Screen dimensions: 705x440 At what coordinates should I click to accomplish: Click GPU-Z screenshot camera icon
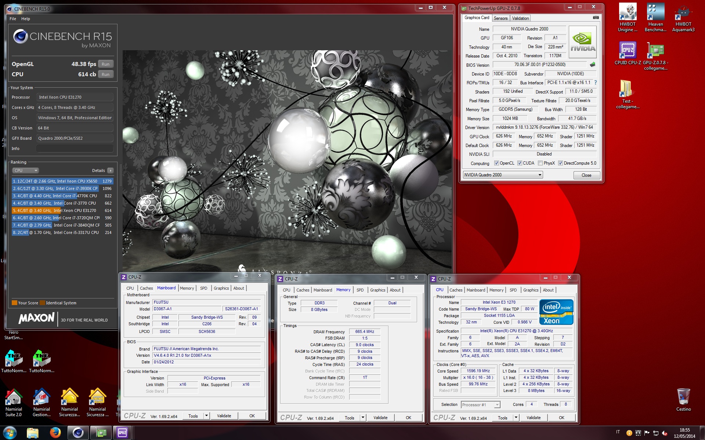pyautogui.click(x=596, y=18)
